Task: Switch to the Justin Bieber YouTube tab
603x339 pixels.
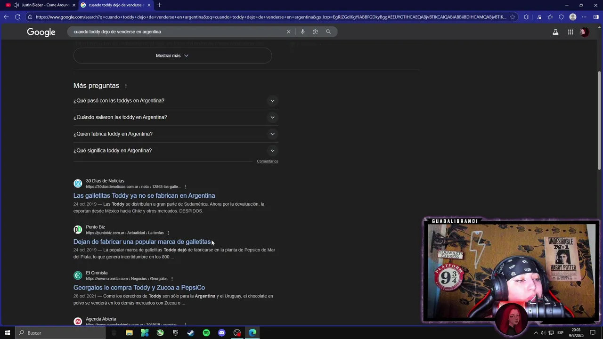Action: (40, 5)
